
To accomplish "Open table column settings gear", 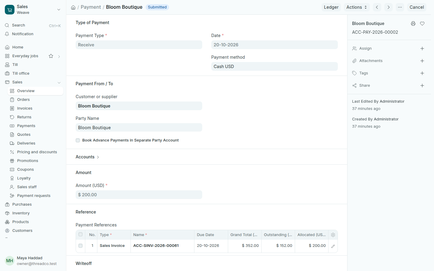I will tap(333, 235).
